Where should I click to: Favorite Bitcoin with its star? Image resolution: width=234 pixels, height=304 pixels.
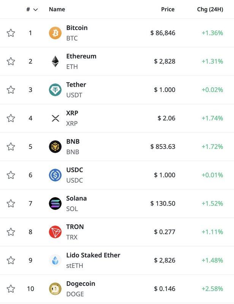(11, 33)
